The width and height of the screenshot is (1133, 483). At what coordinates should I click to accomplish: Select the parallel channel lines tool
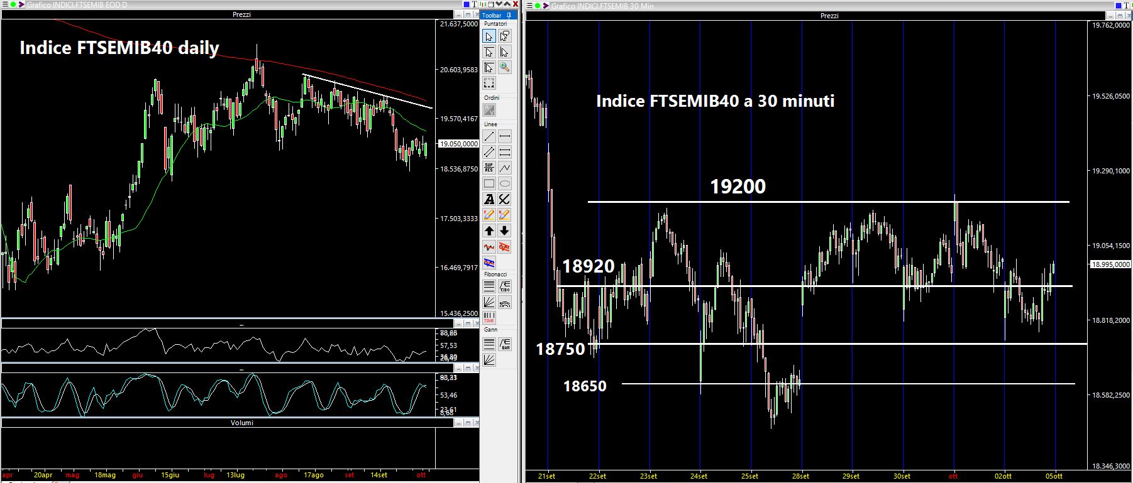(489, 152)
